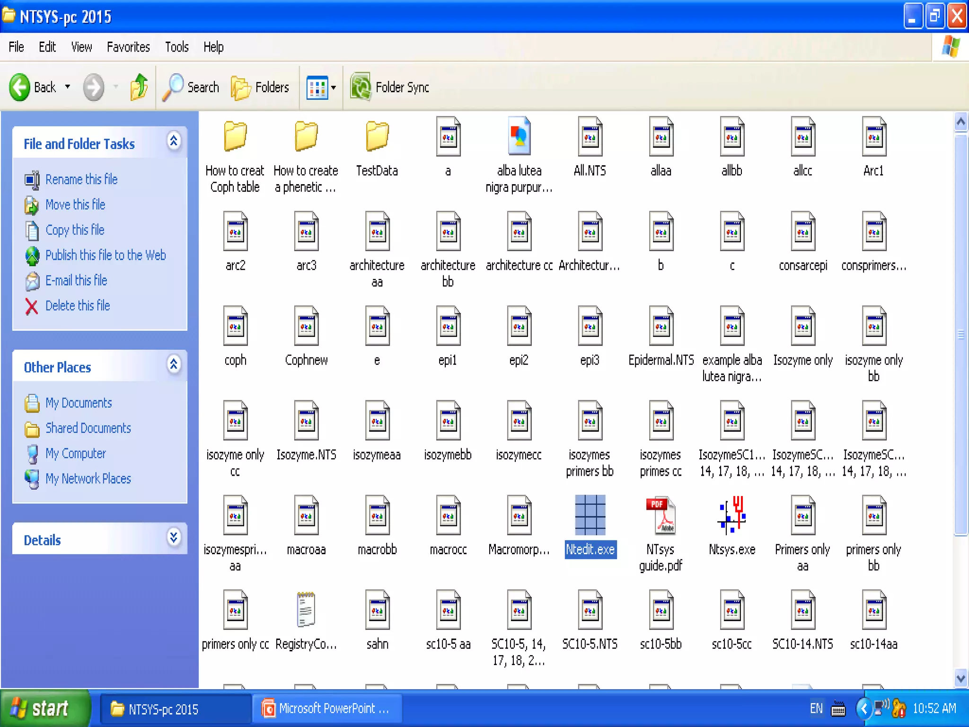The height and width of the screenshot is (727, 969).
Task: Click the Folder Sync toolbar icon
Action: coord(361,87)
